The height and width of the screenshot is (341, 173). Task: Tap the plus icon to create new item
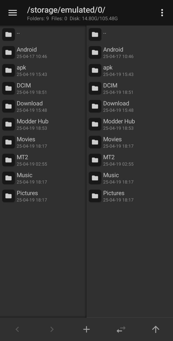point(86,329)
